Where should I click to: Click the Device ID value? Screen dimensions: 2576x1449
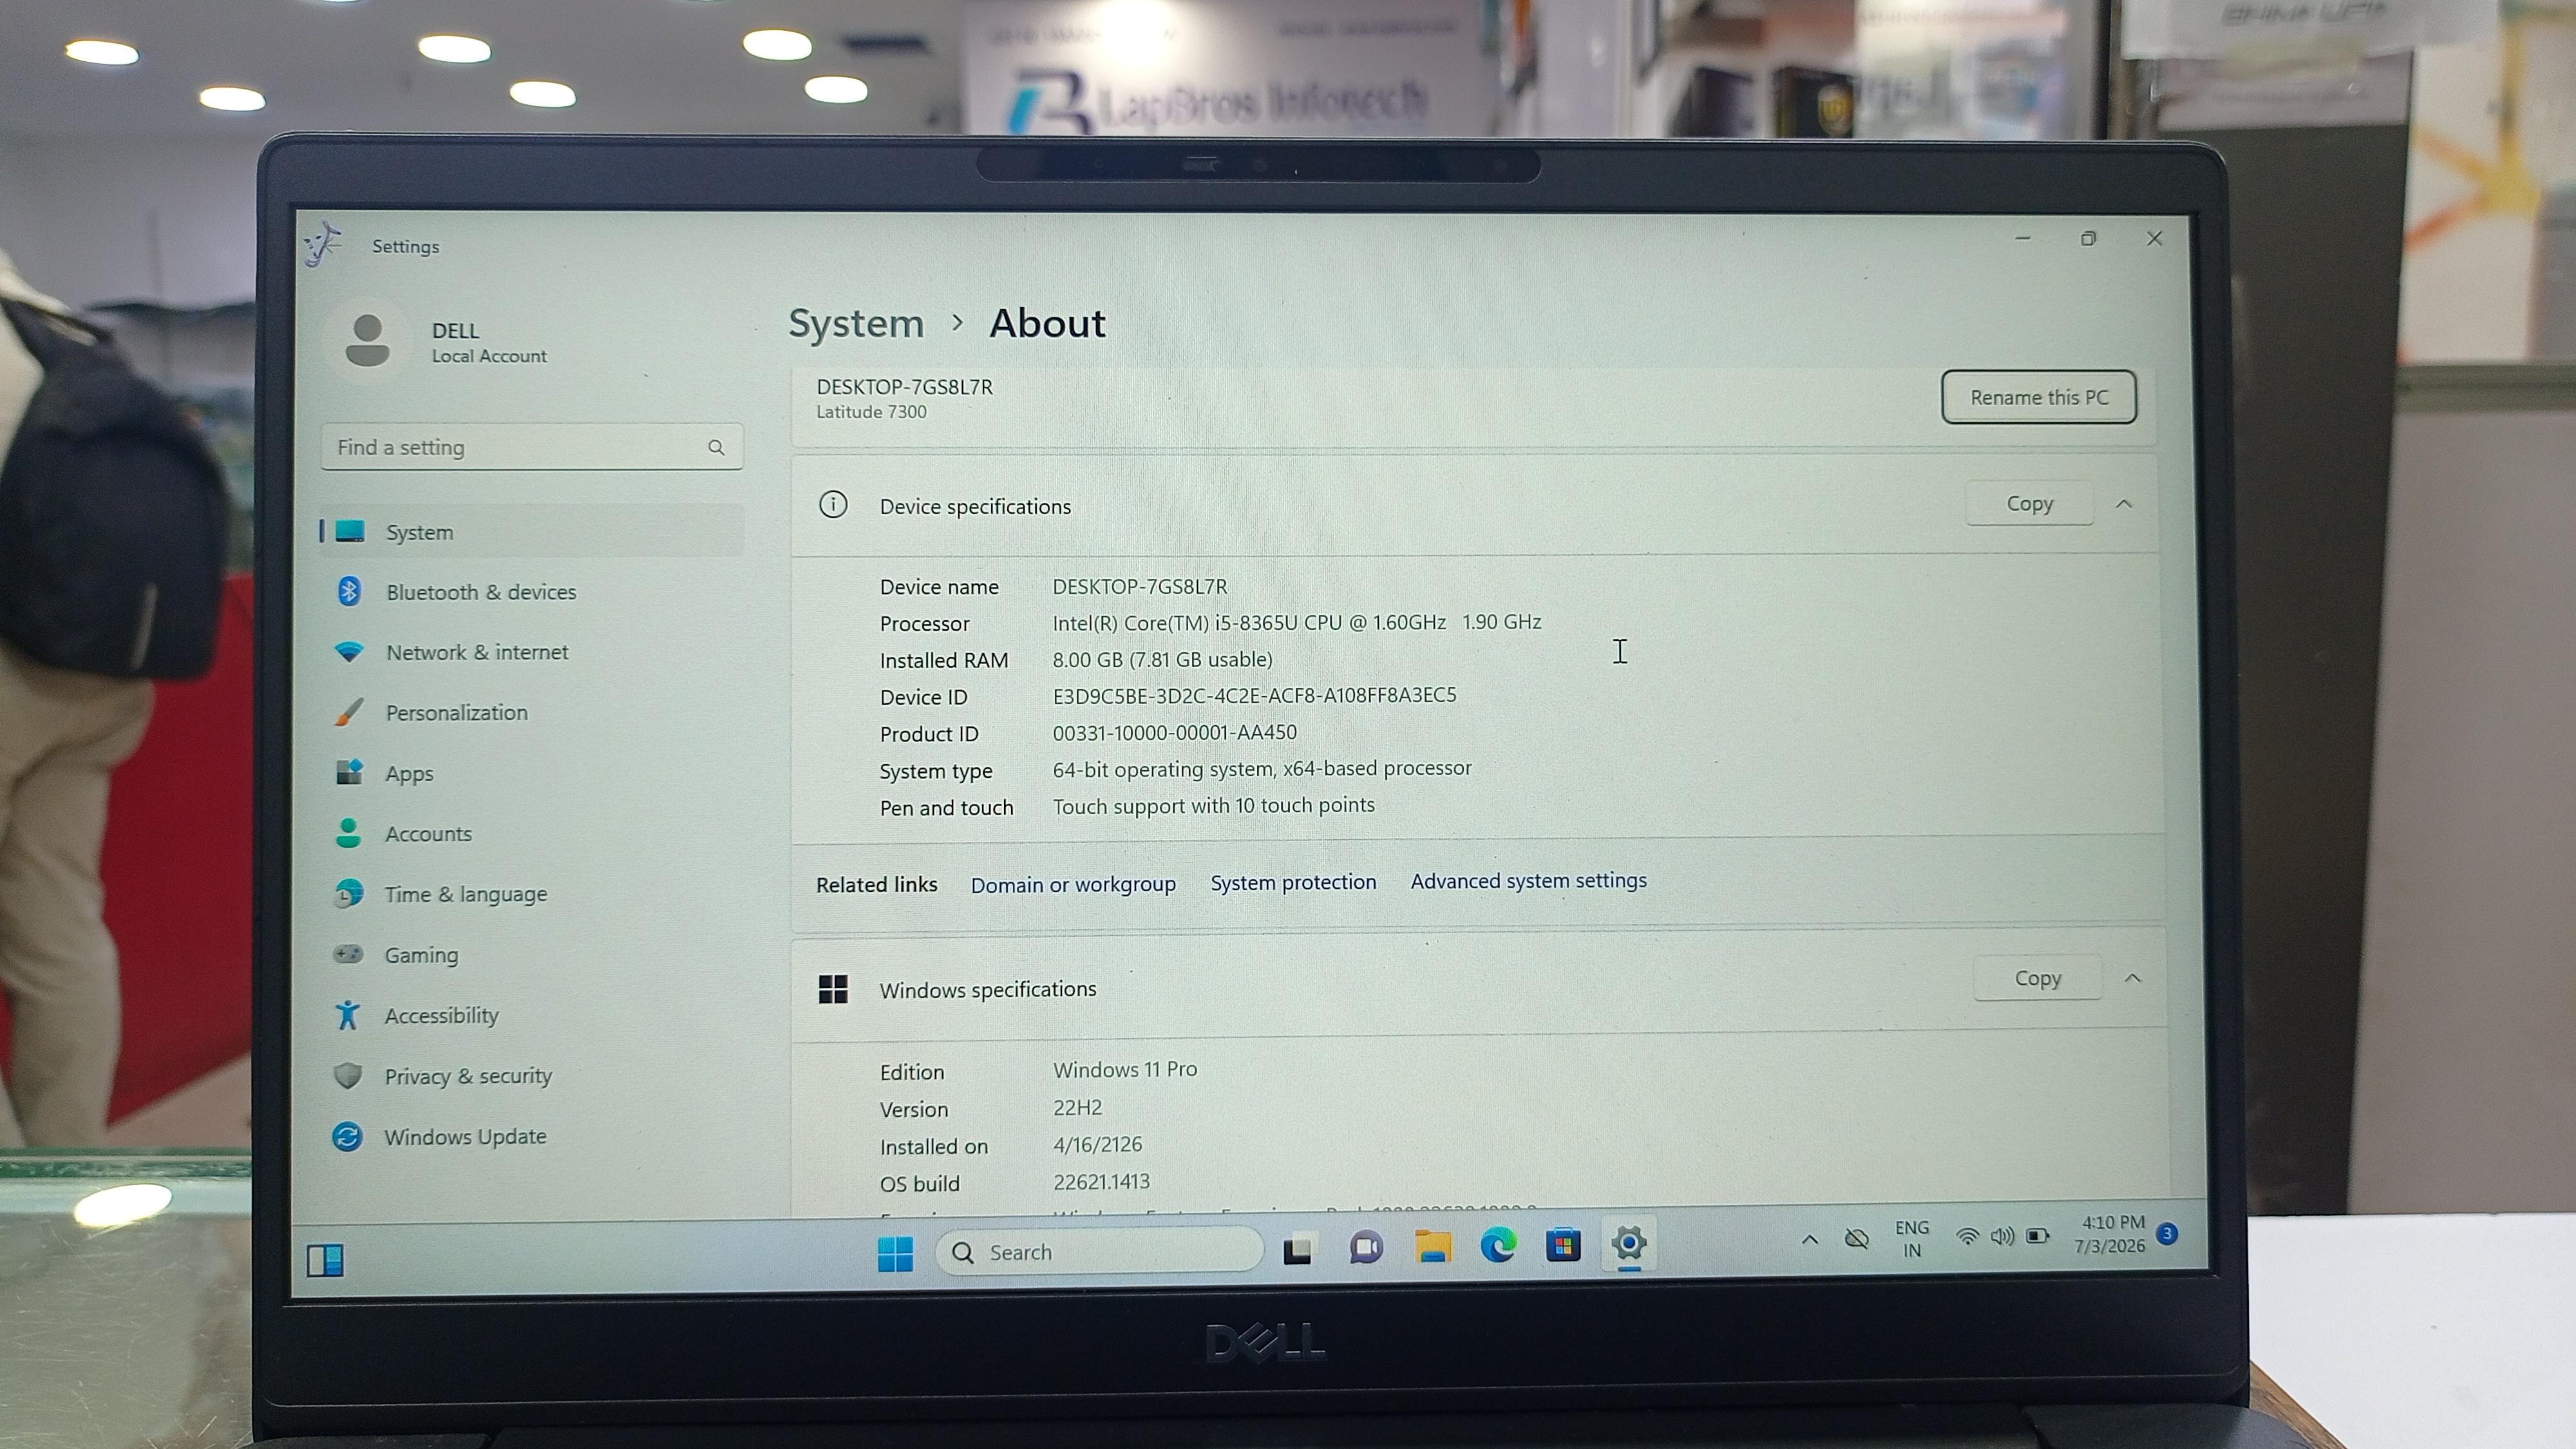click(1254, 695)
